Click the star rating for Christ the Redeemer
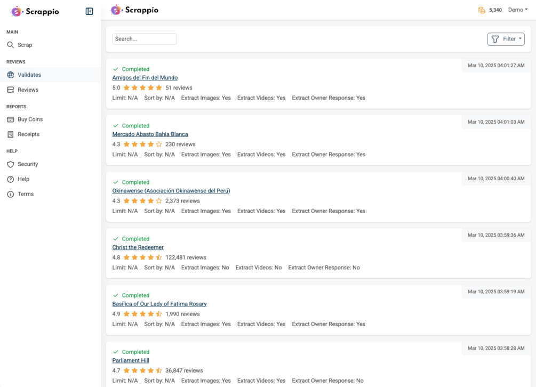This screenshot has height=387, width=536. click(142, 257)
